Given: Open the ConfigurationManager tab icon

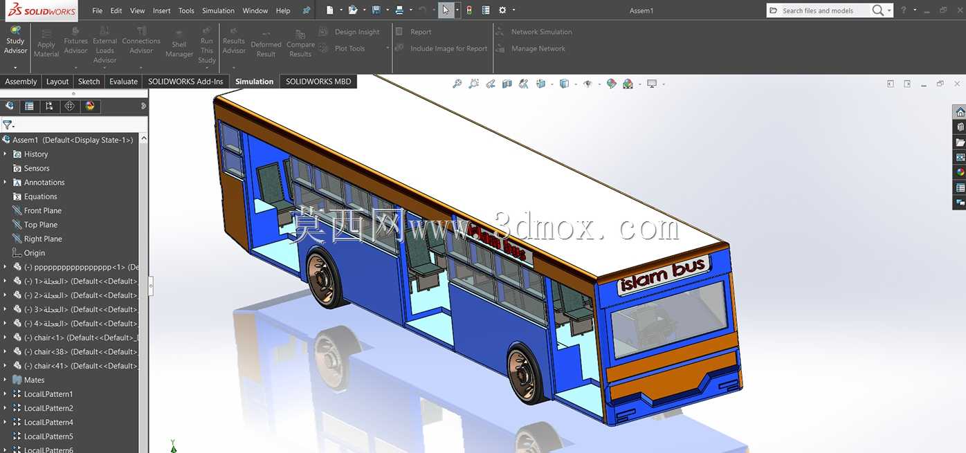Looking at the screenshot, I should 49,106.
